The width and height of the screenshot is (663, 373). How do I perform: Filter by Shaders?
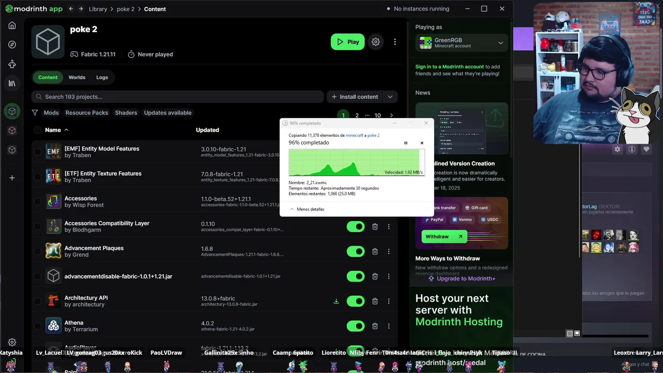pyautogui.click(x=126, y=112)
